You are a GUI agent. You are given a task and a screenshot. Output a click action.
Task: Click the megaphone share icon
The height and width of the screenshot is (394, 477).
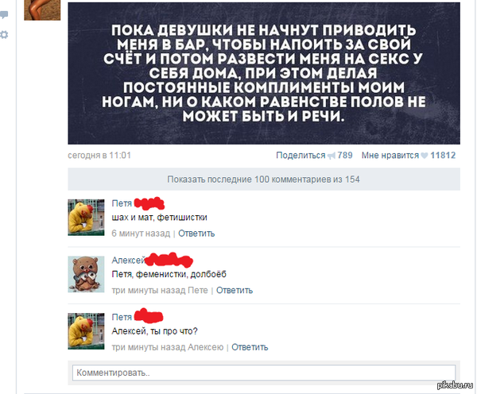tap(331, 156)
